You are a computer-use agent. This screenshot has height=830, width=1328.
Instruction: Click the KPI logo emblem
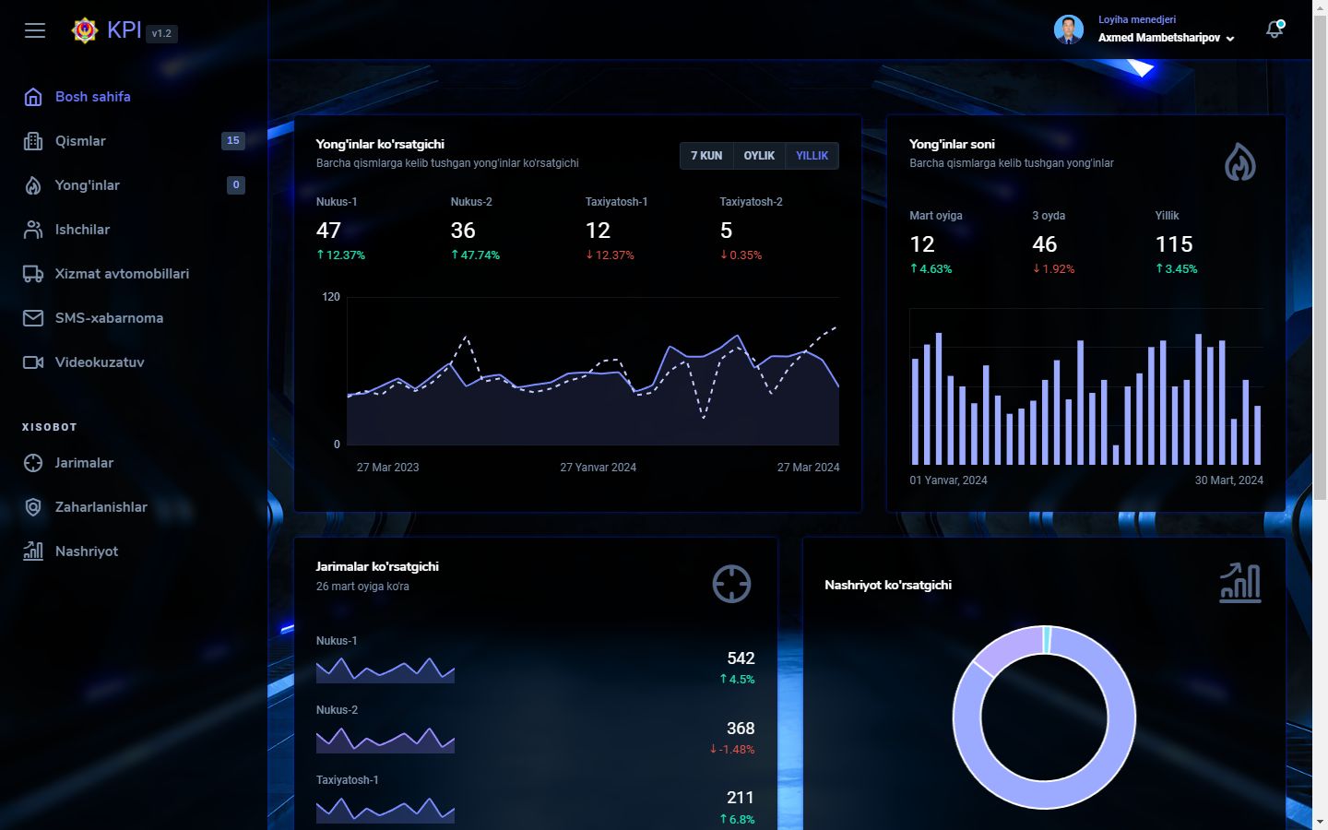(85, 30)
